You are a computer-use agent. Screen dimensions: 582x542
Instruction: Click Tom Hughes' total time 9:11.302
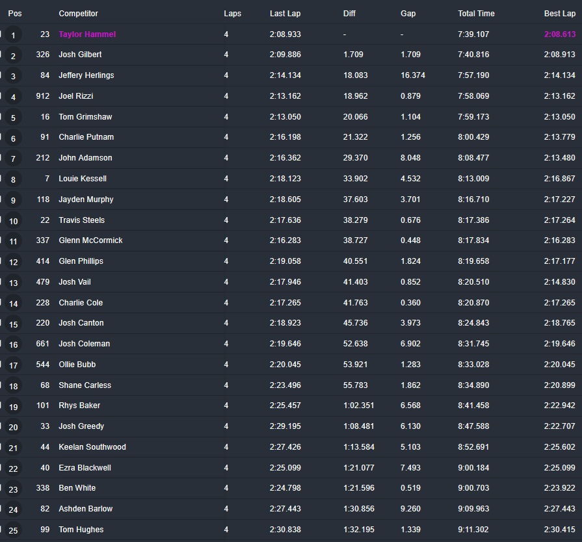tap(473, 530)
